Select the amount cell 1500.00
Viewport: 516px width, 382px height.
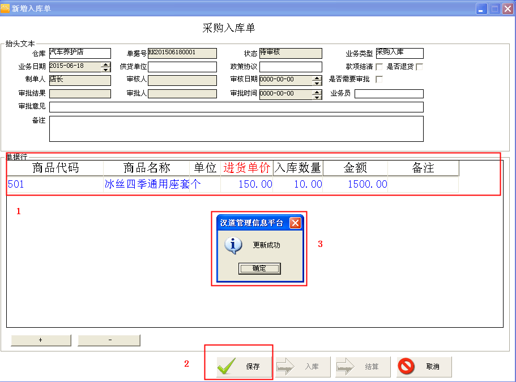tap(355, 184)
